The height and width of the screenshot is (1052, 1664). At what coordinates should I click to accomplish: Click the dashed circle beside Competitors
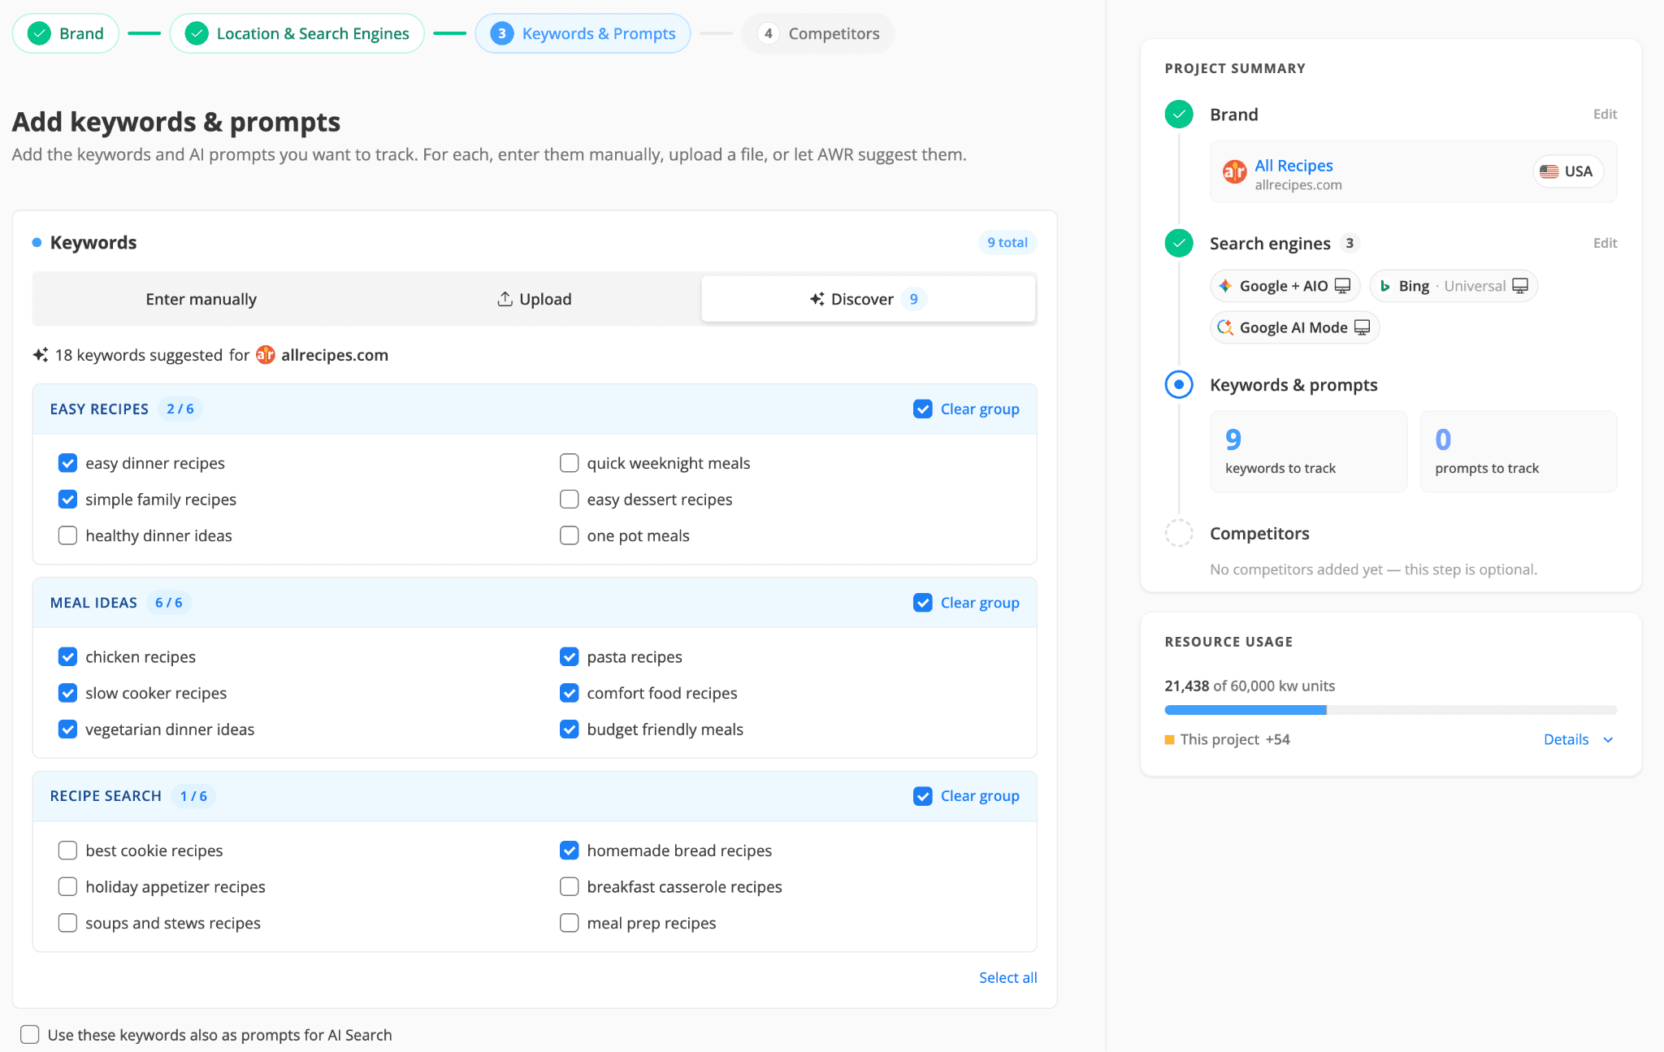[x=1179, y=534]
